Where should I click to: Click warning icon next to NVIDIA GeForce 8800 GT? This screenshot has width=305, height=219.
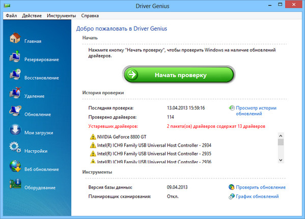coord(93,136)
